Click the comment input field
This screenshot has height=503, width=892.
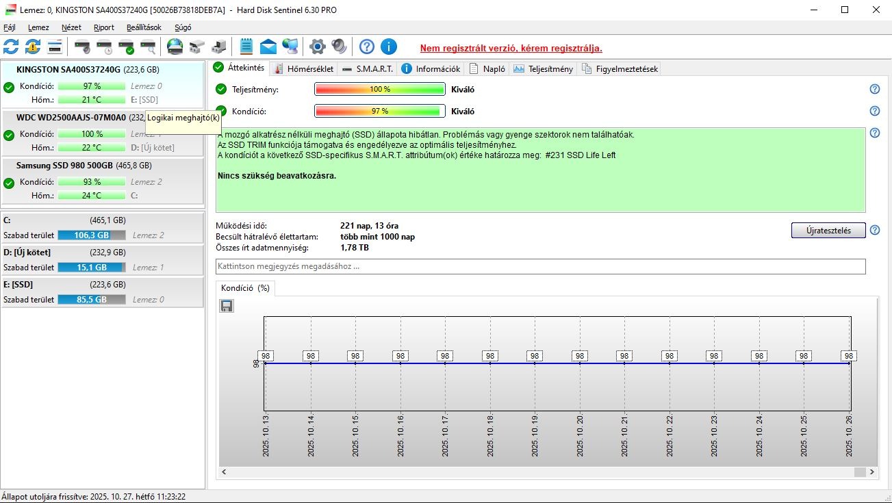pyautogui.click(x=541, y=266)
